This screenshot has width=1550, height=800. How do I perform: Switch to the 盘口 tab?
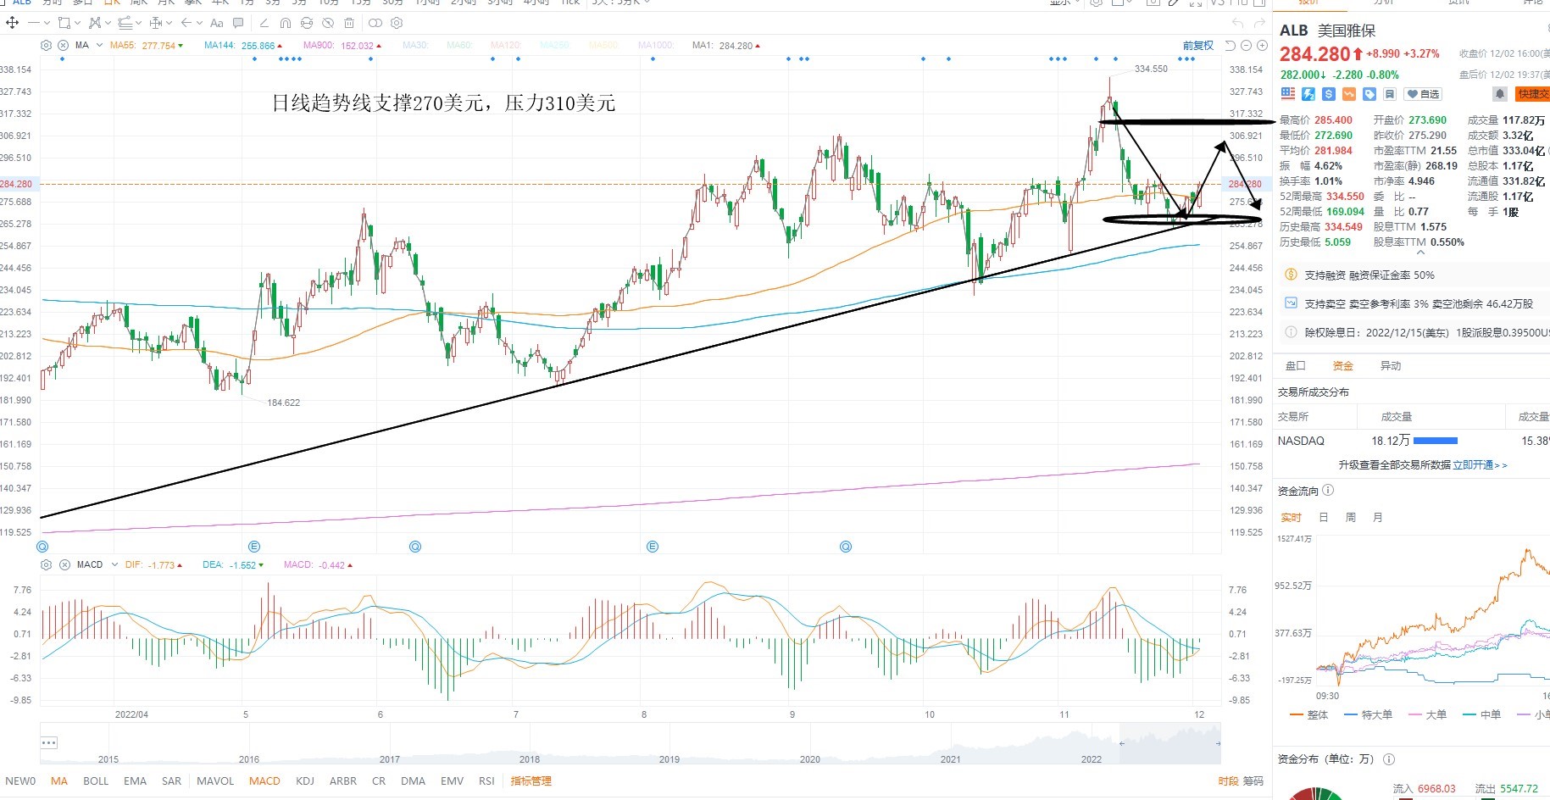tap(1295, 365)
